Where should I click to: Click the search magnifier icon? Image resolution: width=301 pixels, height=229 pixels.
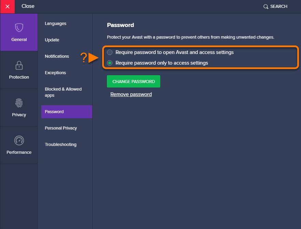[266, 6]
